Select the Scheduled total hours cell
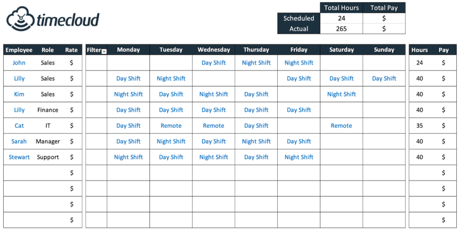Image resolution: width=460 pixels, height=230 pixels. (341, 18)
